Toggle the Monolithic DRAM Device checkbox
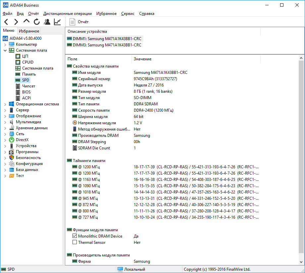Viewport: 305px width, 273px height. (x=75, y=236)
